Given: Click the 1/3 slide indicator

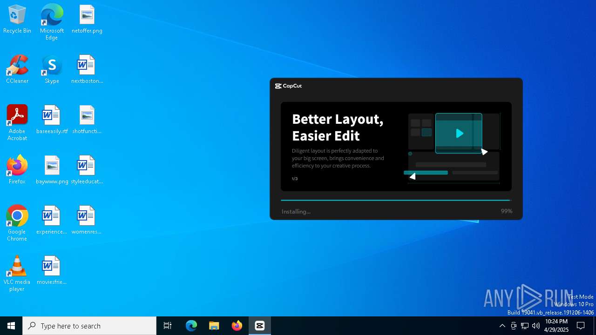Looking at the screenshot, I should pos(295,179).
